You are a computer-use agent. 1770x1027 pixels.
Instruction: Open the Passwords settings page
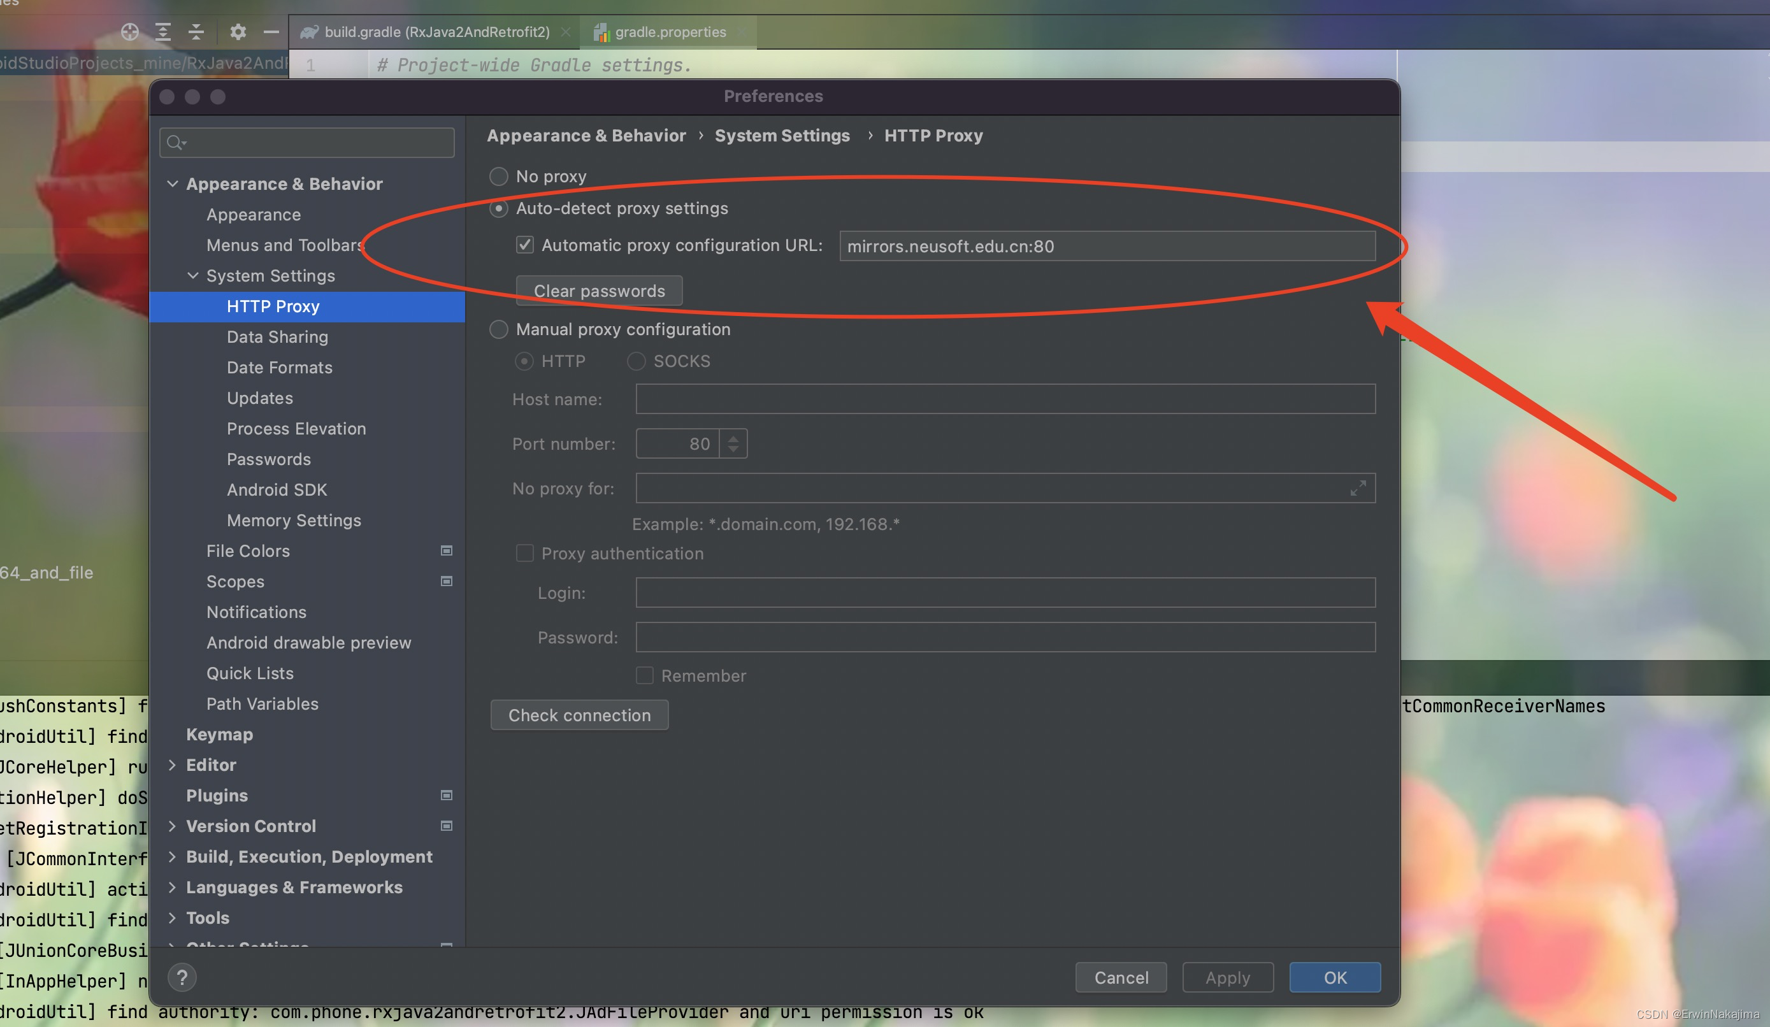[x=269, y=459]
